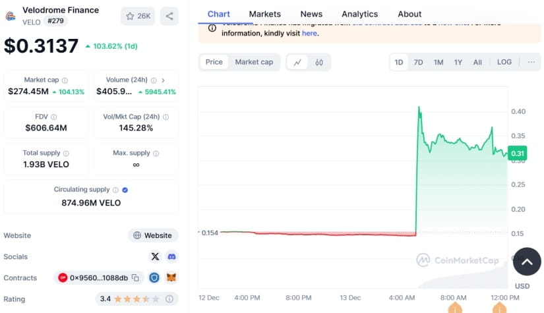The width and height of the screenshot is (544, 313).
Task: Show Market cap info tooltip icon
Action: coord(65,80)
